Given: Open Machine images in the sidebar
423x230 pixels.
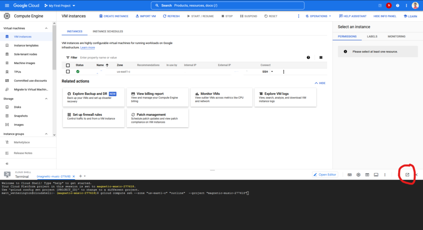Looking at the screenshot, I should click(24, 63).
